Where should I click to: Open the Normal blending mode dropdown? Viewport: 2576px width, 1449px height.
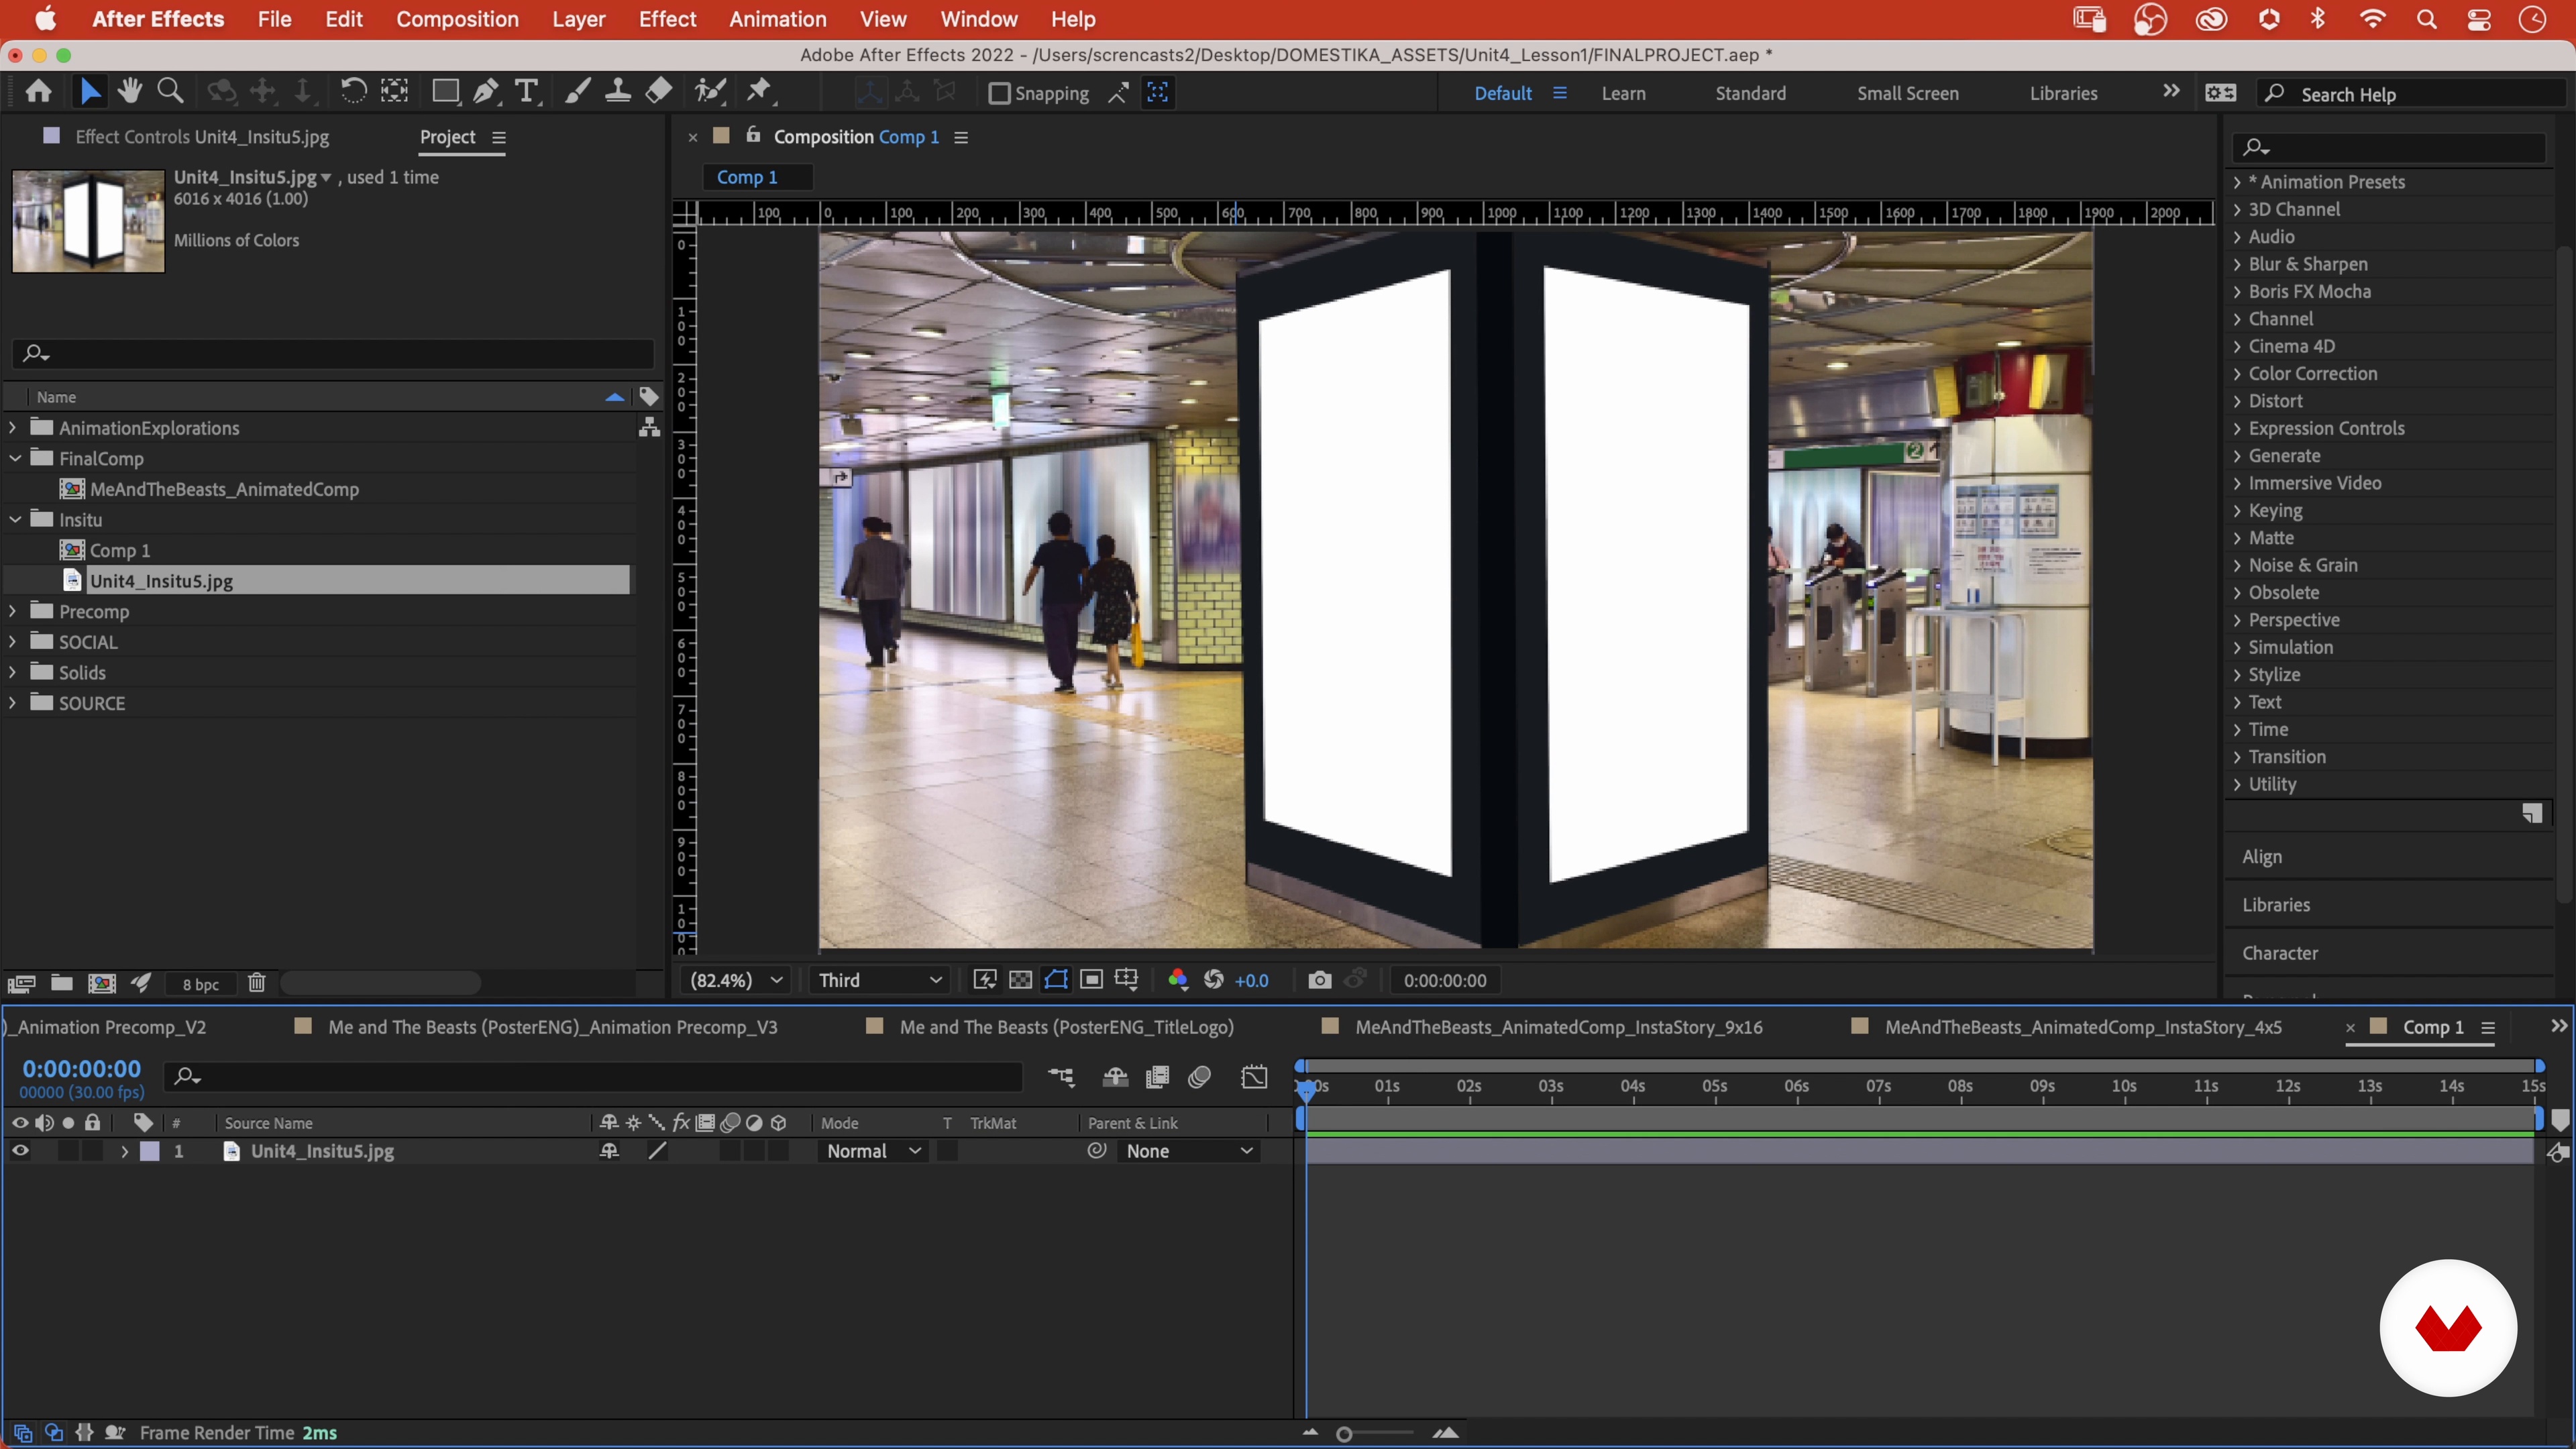(x=873, y=1151)
